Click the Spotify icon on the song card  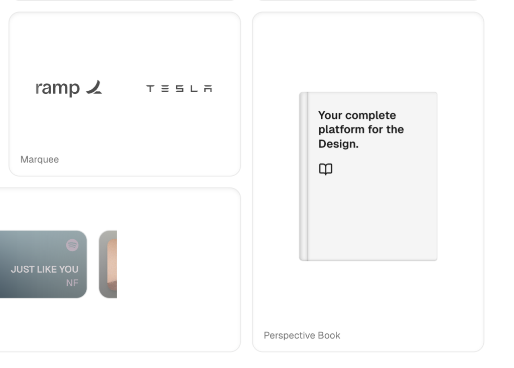[72, 245]
